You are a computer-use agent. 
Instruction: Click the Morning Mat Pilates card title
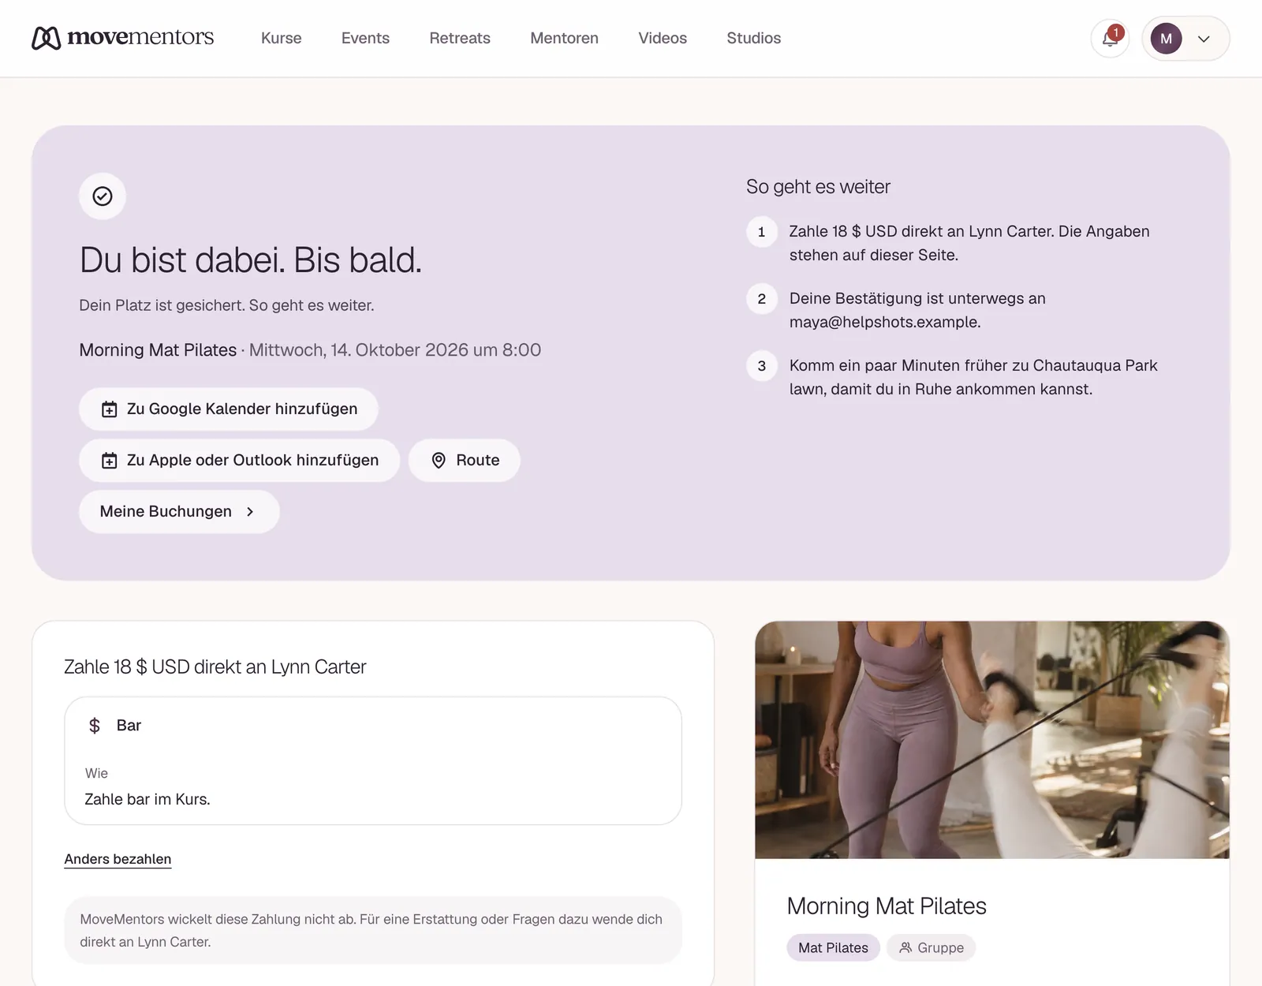click(x=887, y=906)
